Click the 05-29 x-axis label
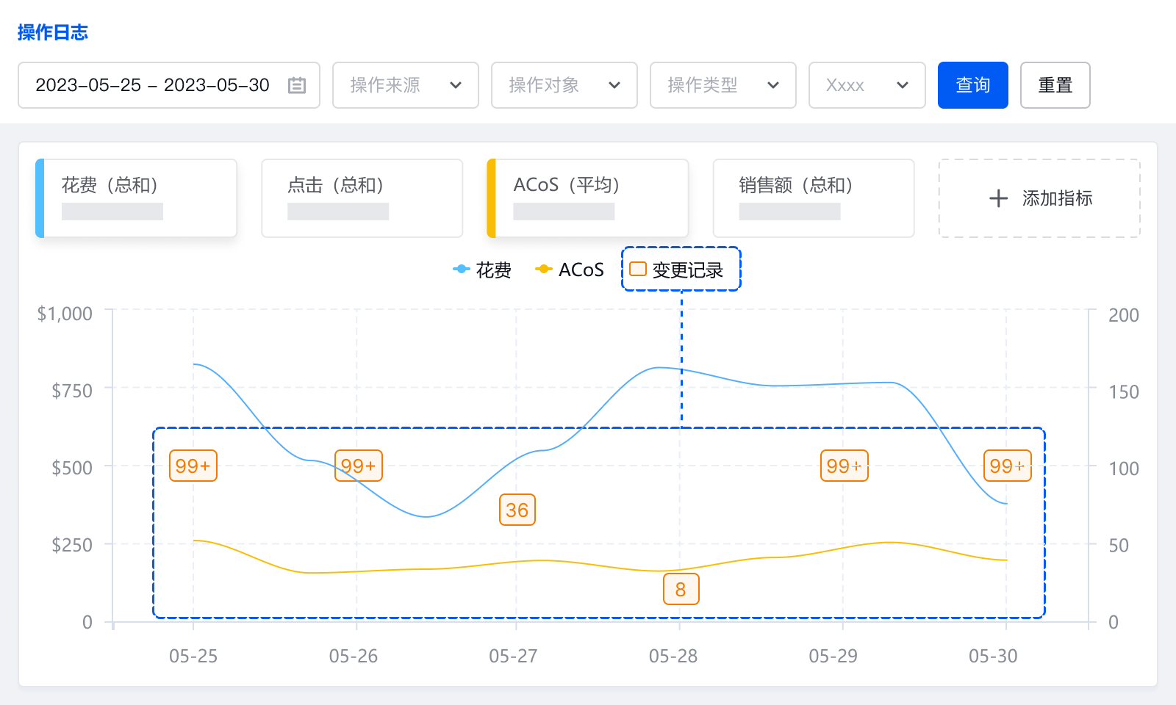Screen dimensions: 1176x705 point(833,656)
